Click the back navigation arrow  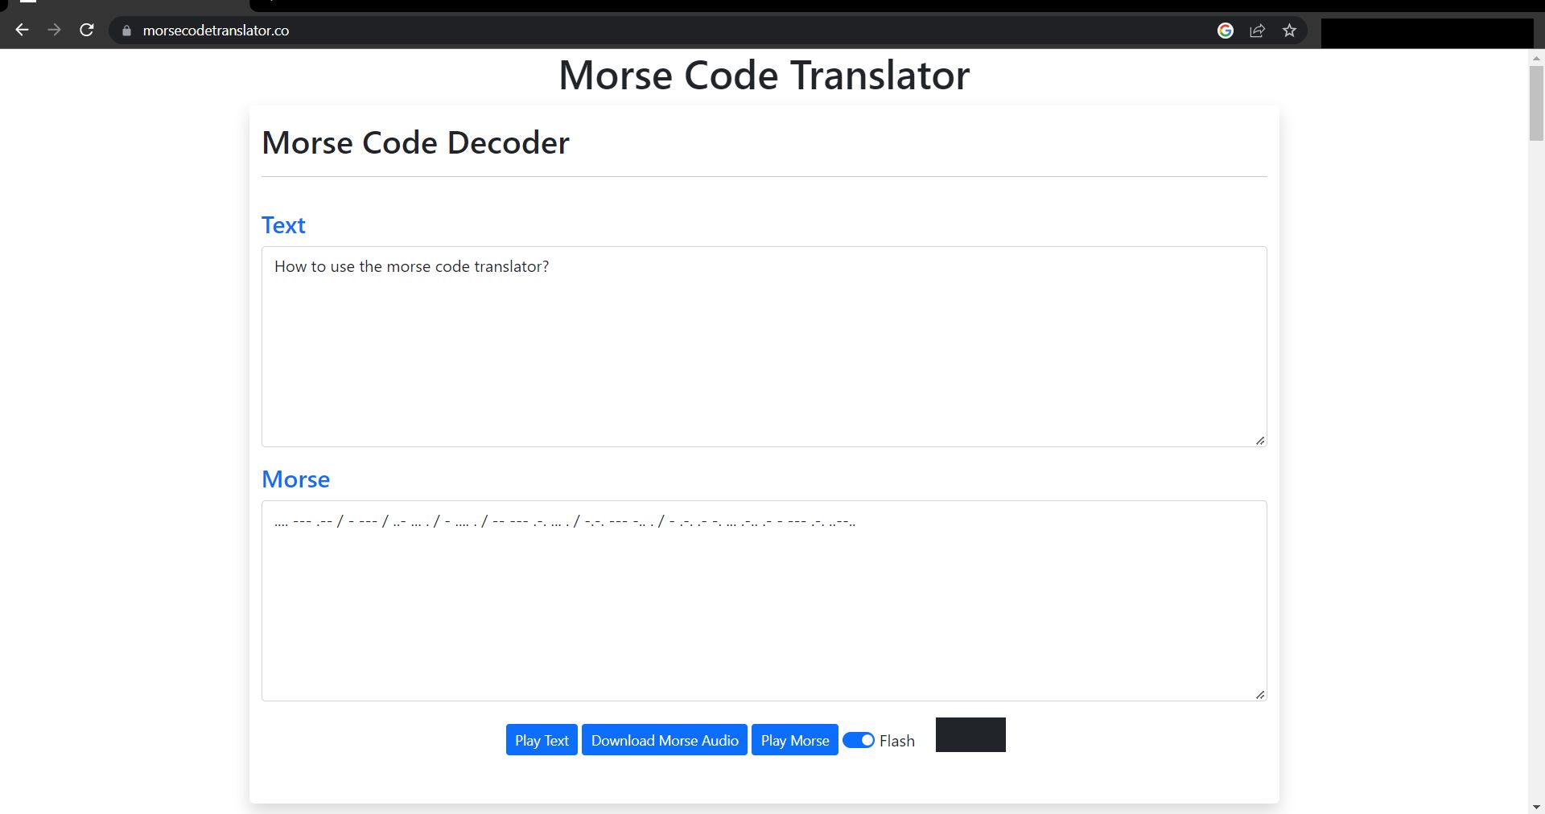(x=22, y=30)
